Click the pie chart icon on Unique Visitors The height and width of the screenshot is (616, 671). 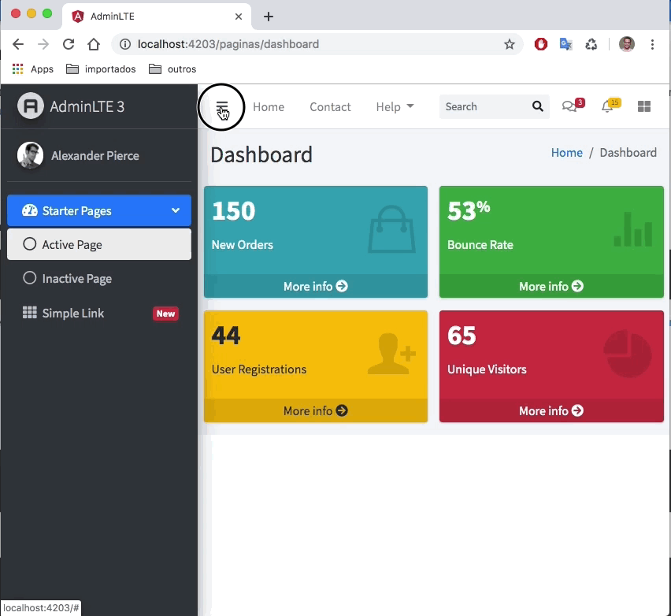tap(628, 354)
